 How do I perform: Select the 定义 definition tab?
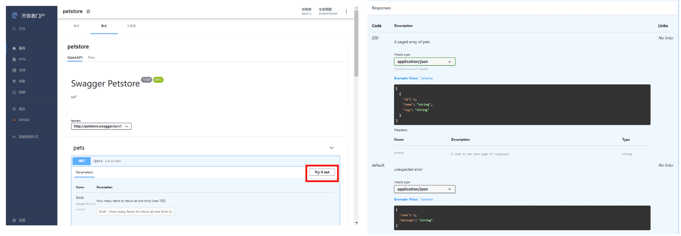104,26
